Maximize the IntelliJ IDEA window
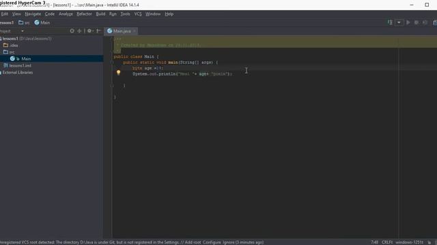Viewport: 437px width, 245px height. 427,5
